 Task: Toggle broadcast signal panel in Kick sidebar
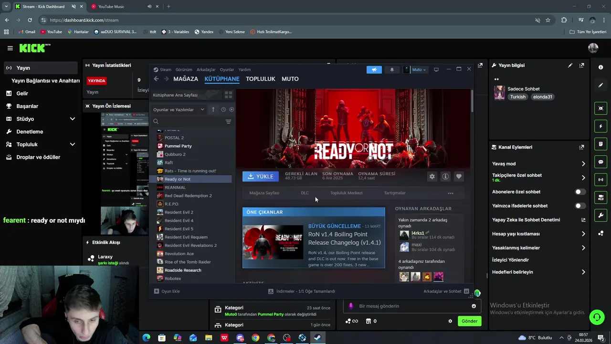pyautogui.click(x=600, y=180)
